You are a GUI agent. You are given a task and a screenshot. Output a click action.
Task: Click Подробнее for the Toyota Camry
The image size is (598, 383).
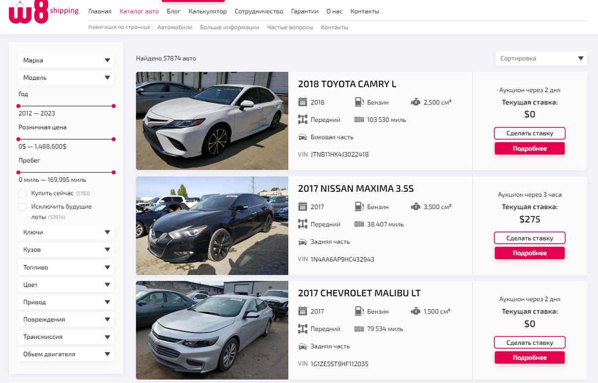(530, 149)
